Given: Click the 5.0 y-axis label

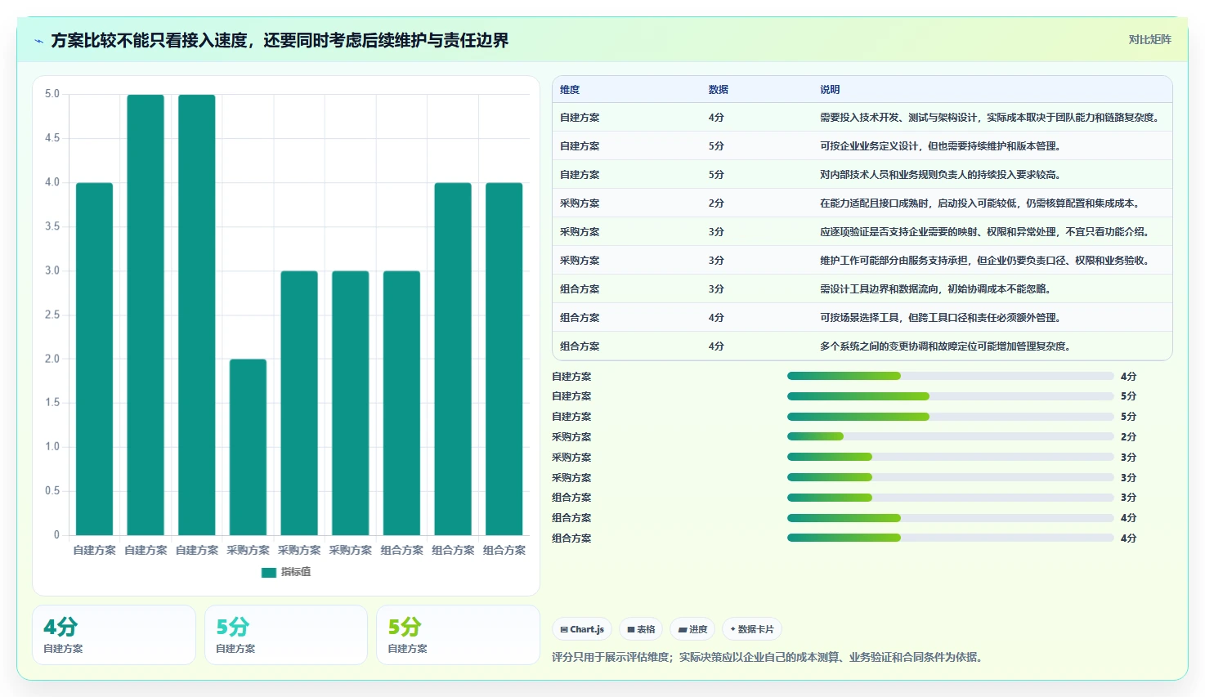Looking at the screenshot, I should pos(52,94).
